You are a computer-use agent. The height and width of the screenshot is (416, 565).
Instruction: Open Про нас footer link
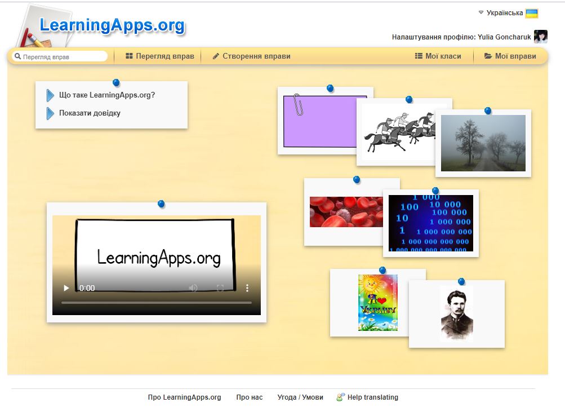[x=250, y=397]
